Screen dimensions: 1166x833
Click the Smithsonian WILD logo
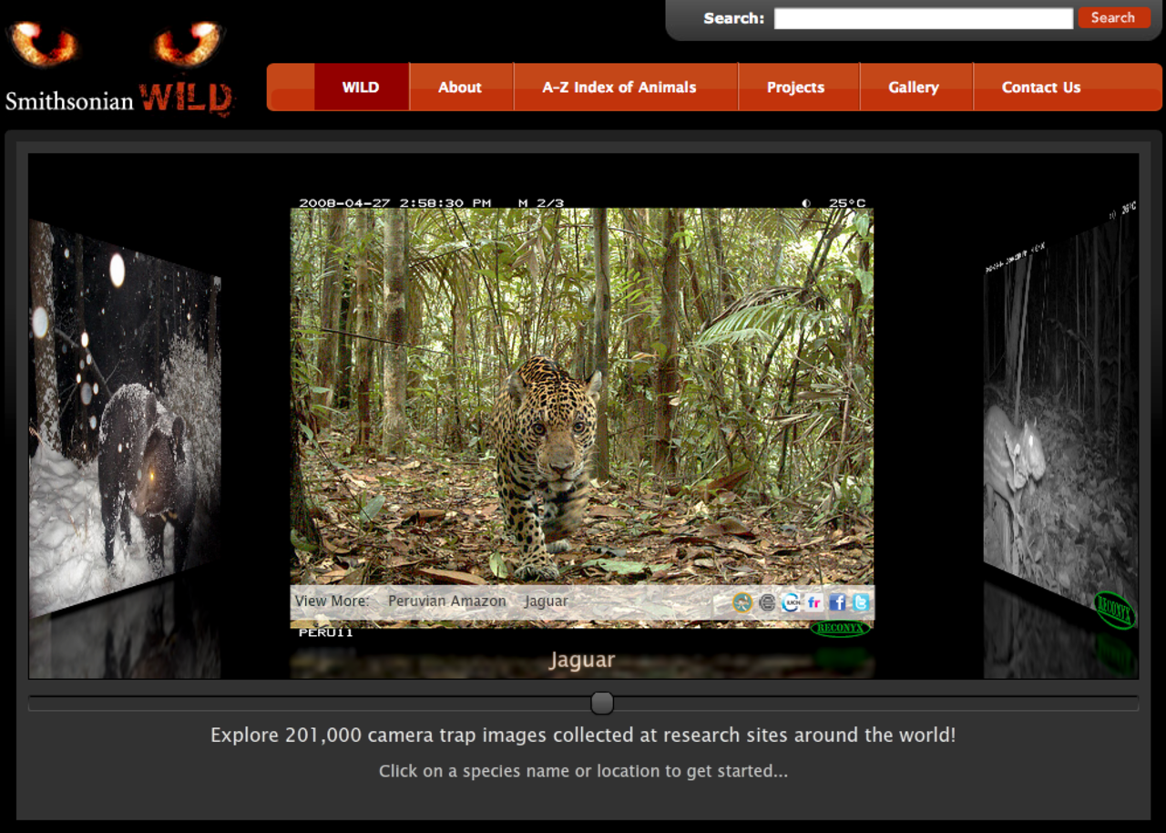118,98
